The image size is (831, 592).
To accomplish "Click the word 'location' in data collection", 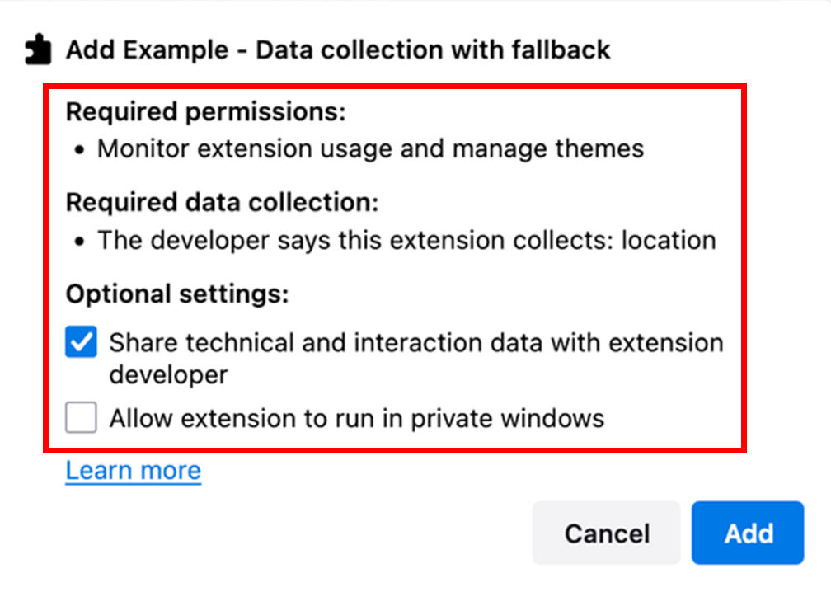I will [669, 241].
